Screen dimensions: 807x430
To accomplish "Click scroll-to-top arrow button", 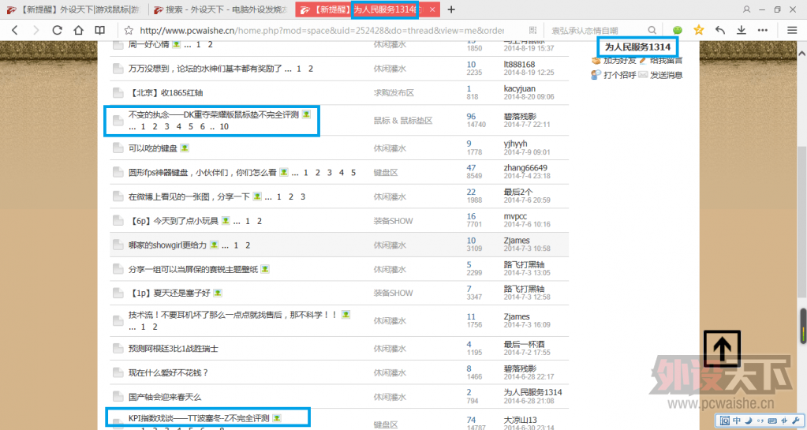I will click(722, 349).
